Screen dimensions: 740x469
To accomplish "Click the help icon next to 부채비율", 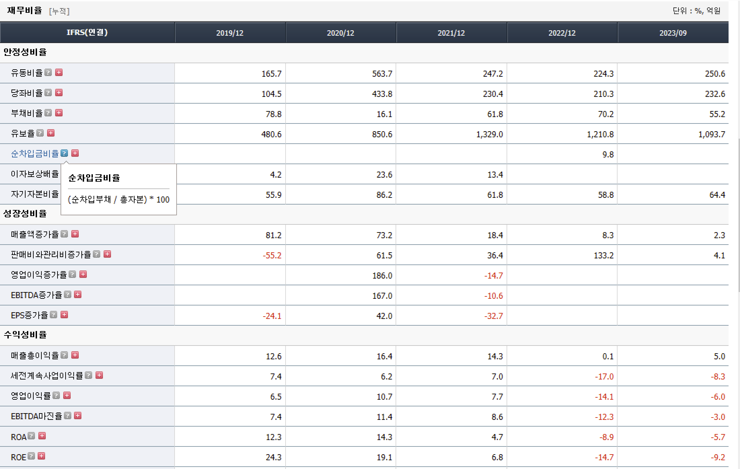I will [x=48, y=113].
